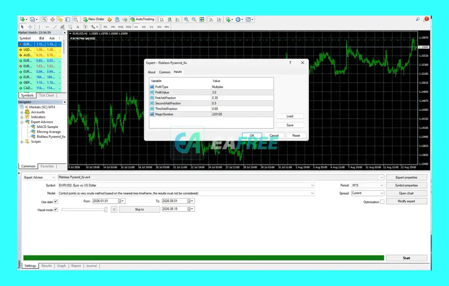Select the Text Label 'T' tool
The height and width of the screenshot is (286, 449).
(x=85, y=27)
